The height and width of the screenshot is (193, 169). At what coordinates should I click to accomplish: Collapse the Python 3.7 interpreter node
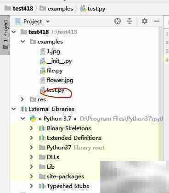tap(23, 118)
